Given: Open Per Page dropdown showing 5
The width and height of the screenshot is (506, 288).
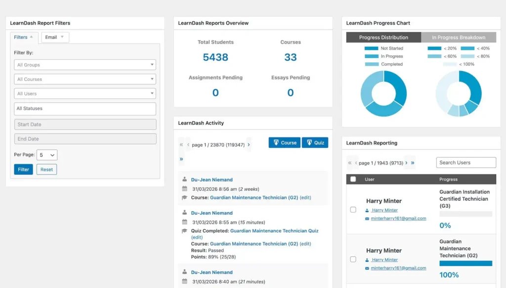Looking at the screenshot, I should (47, 155).
